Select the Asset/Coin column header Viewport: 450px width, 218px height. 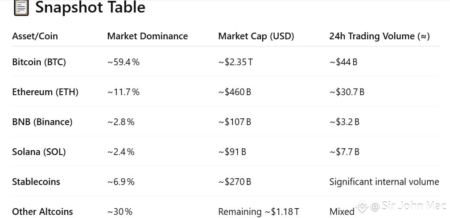[x=35, y=36]
